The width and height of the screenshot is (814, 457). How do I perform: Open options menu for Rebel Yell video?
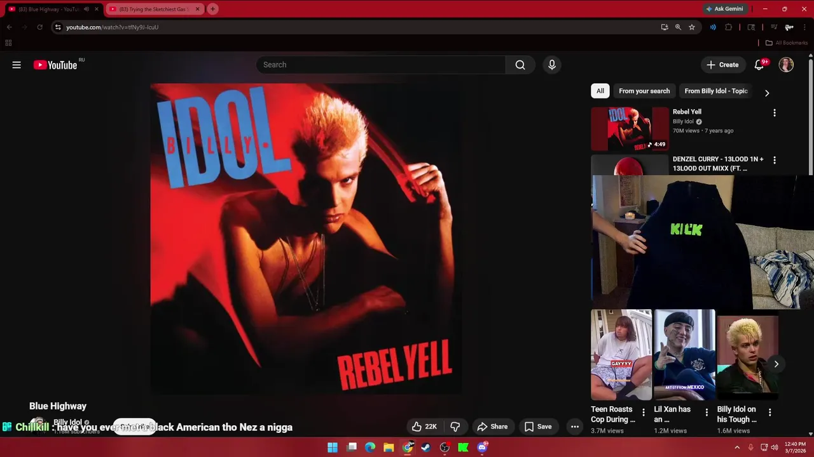[774, 112]
